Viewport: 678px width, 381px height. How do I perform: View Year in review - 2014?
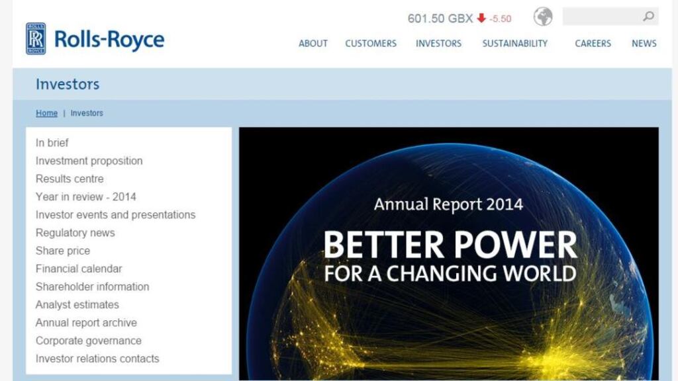tap(86, 196)
